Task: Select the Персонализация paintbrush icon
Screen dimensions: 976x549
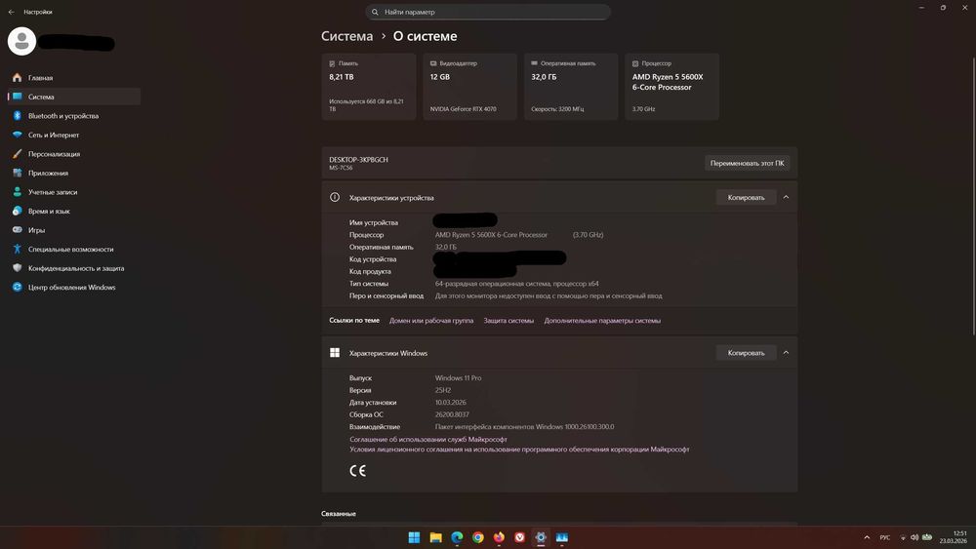Action: 17,153
